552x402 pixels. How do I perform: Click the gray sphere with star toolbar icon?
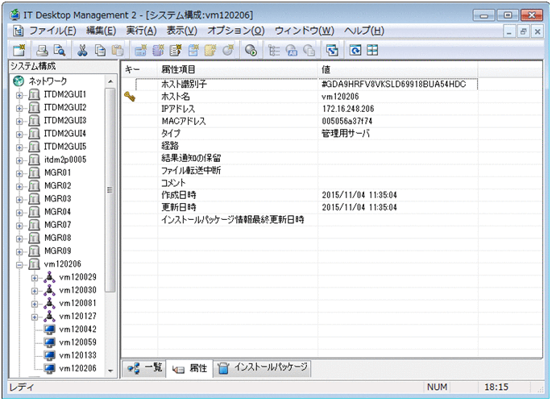228,50
